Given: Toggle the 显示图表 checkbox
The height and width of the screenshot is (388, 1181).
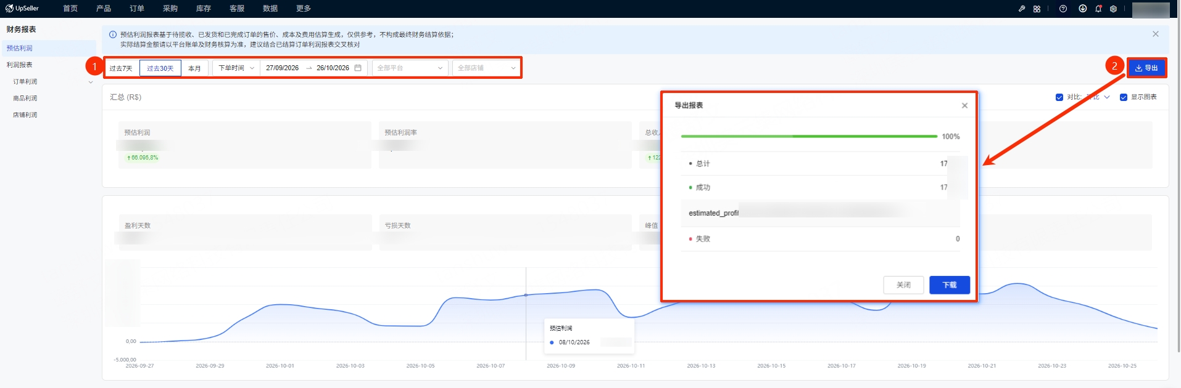Looking at the screenshot, I should [1124, 97].
